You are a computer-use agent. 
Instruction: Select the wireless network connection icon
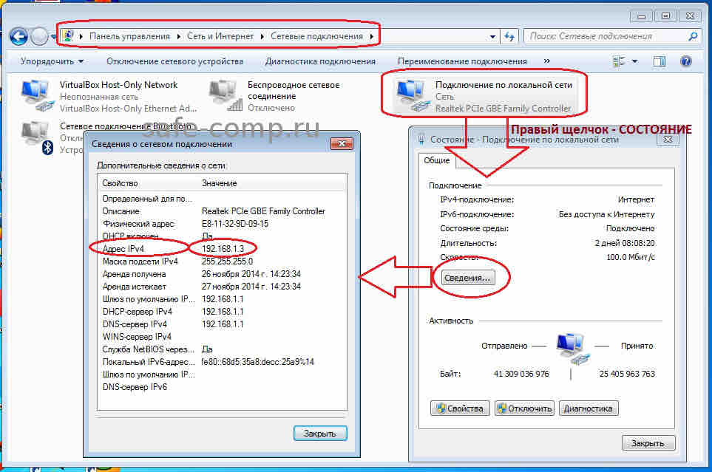tap(226, 96)
